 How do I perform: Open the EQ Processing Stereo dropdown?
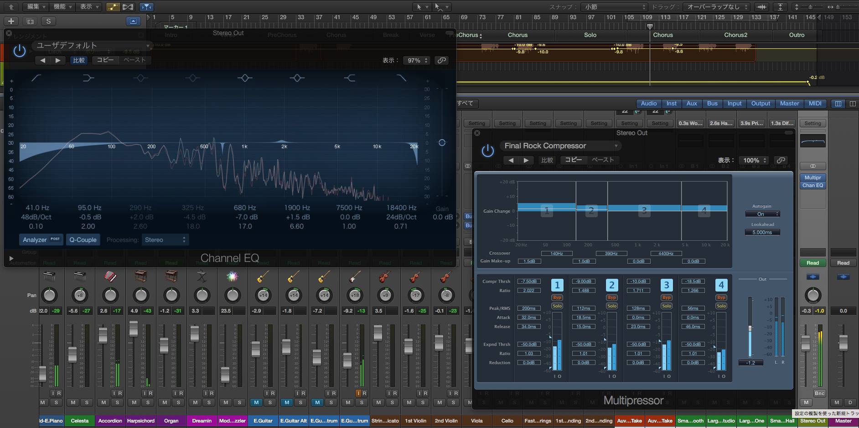165,240
